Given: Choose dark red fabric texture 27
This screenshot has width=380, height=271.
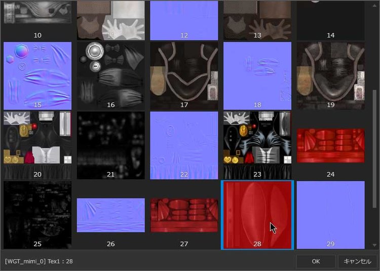Looking at the screenshot, I should tap(184, 215).
